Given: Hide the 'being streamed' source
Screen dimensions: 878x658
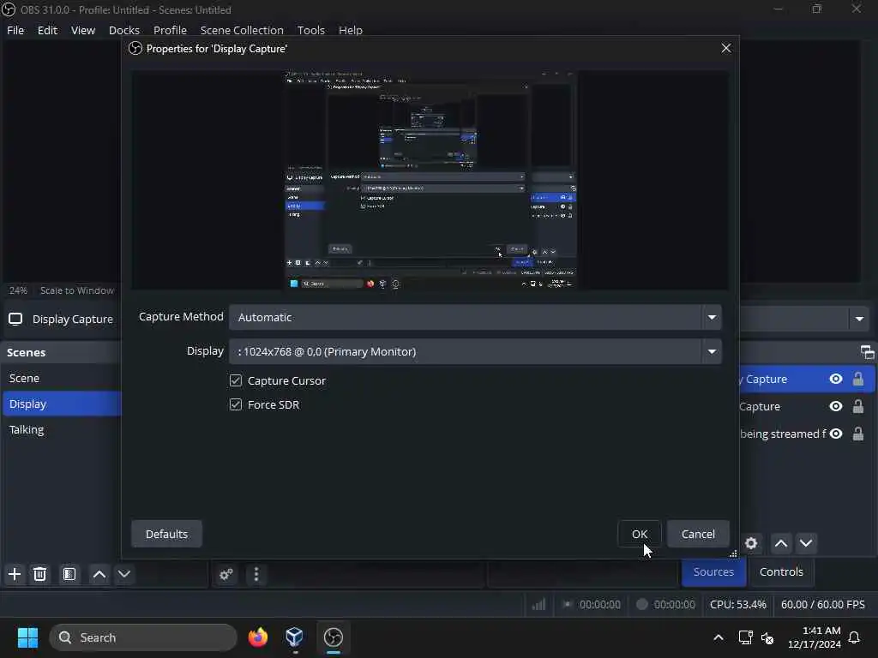Looking at the screenshot, I should [836, 434].
